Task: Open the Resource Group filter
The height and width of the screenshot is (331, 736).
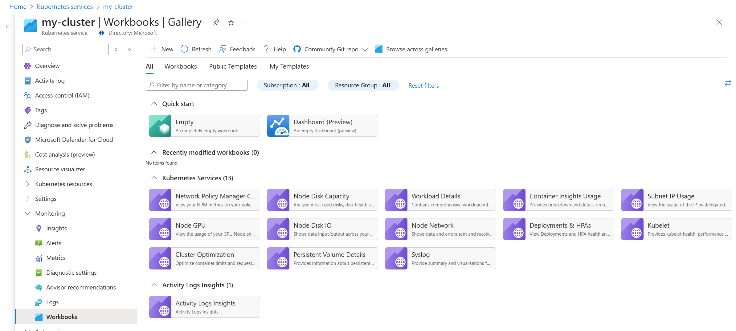Action: click(363, 85)
